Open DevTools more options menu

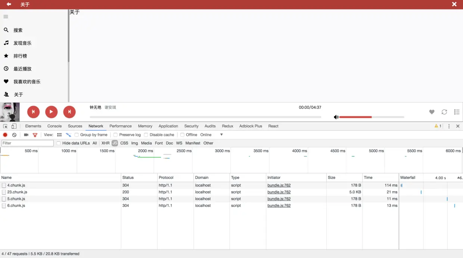pos(449,126)
